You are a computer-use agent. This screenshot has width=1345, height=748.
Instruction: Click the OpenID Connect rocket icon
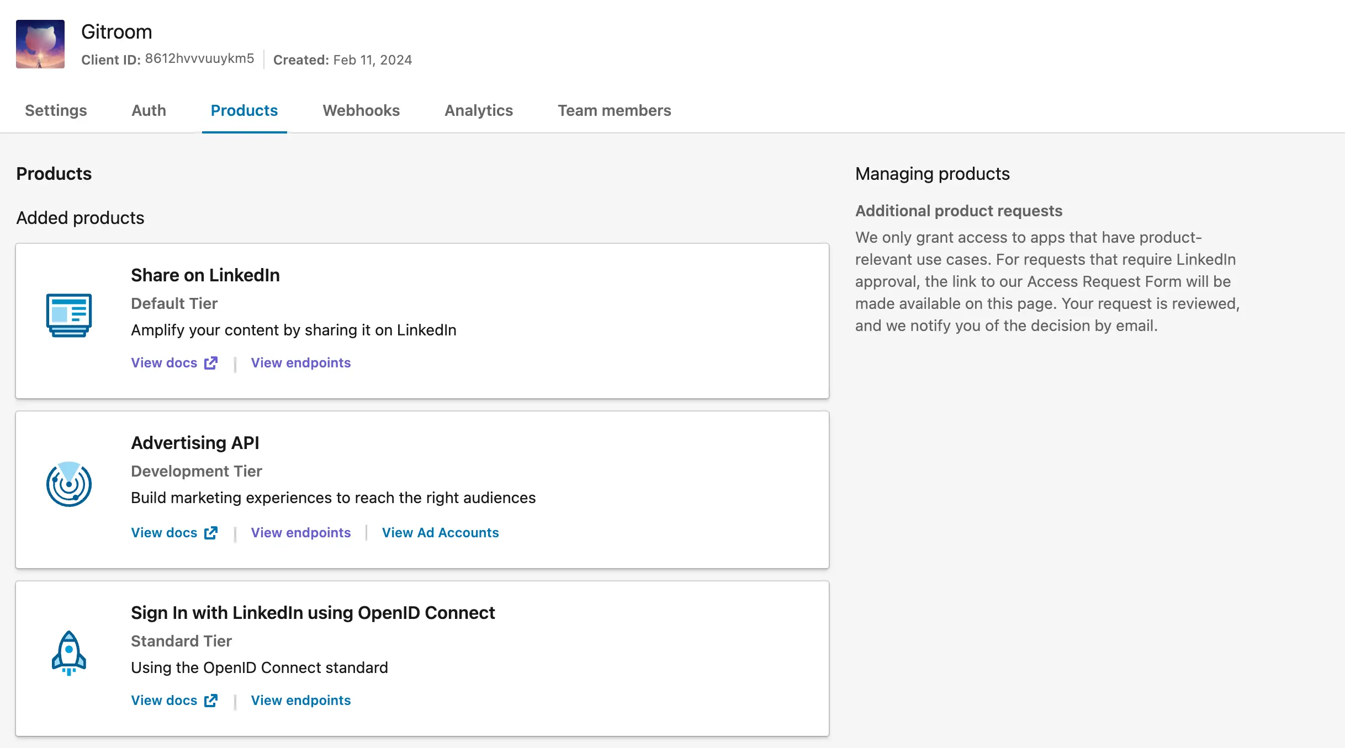(69, 653)
